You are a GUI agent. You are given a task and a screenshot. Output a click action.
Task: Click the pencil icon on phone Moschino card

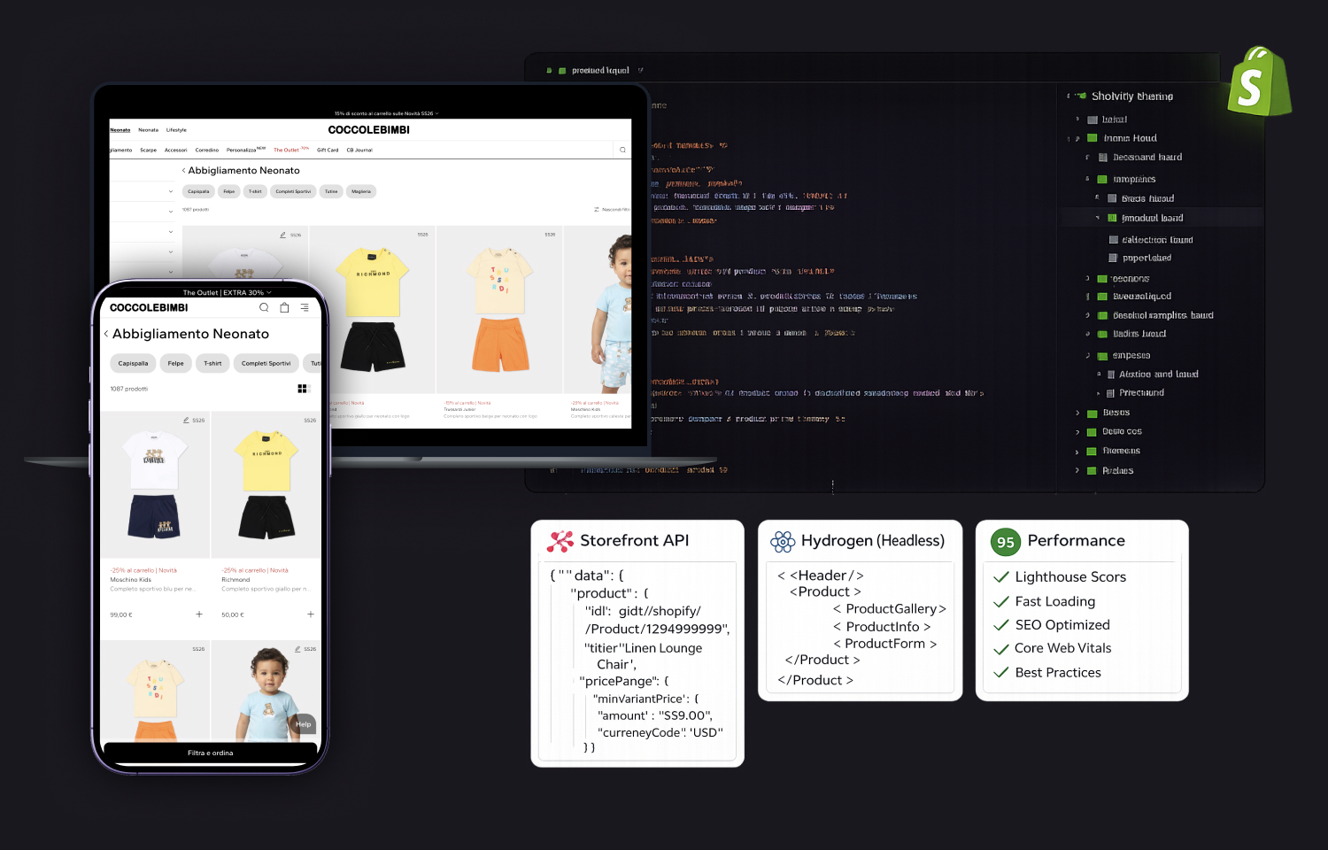click(186, 420)
